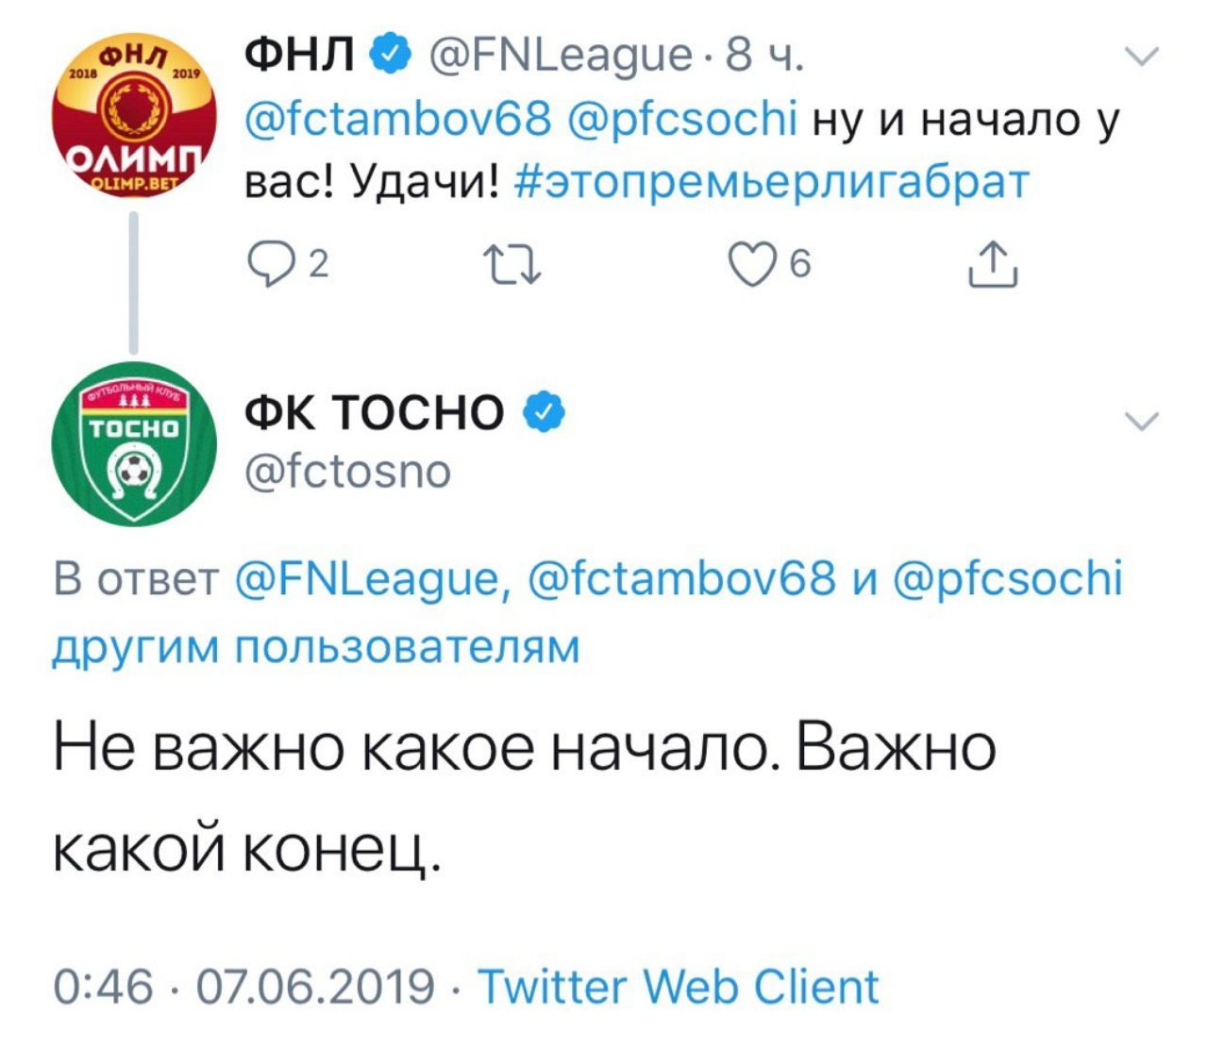Open the @fctambov68 mention in ФНЛ tweet
1208x1047 pixels.
(397, 119)
